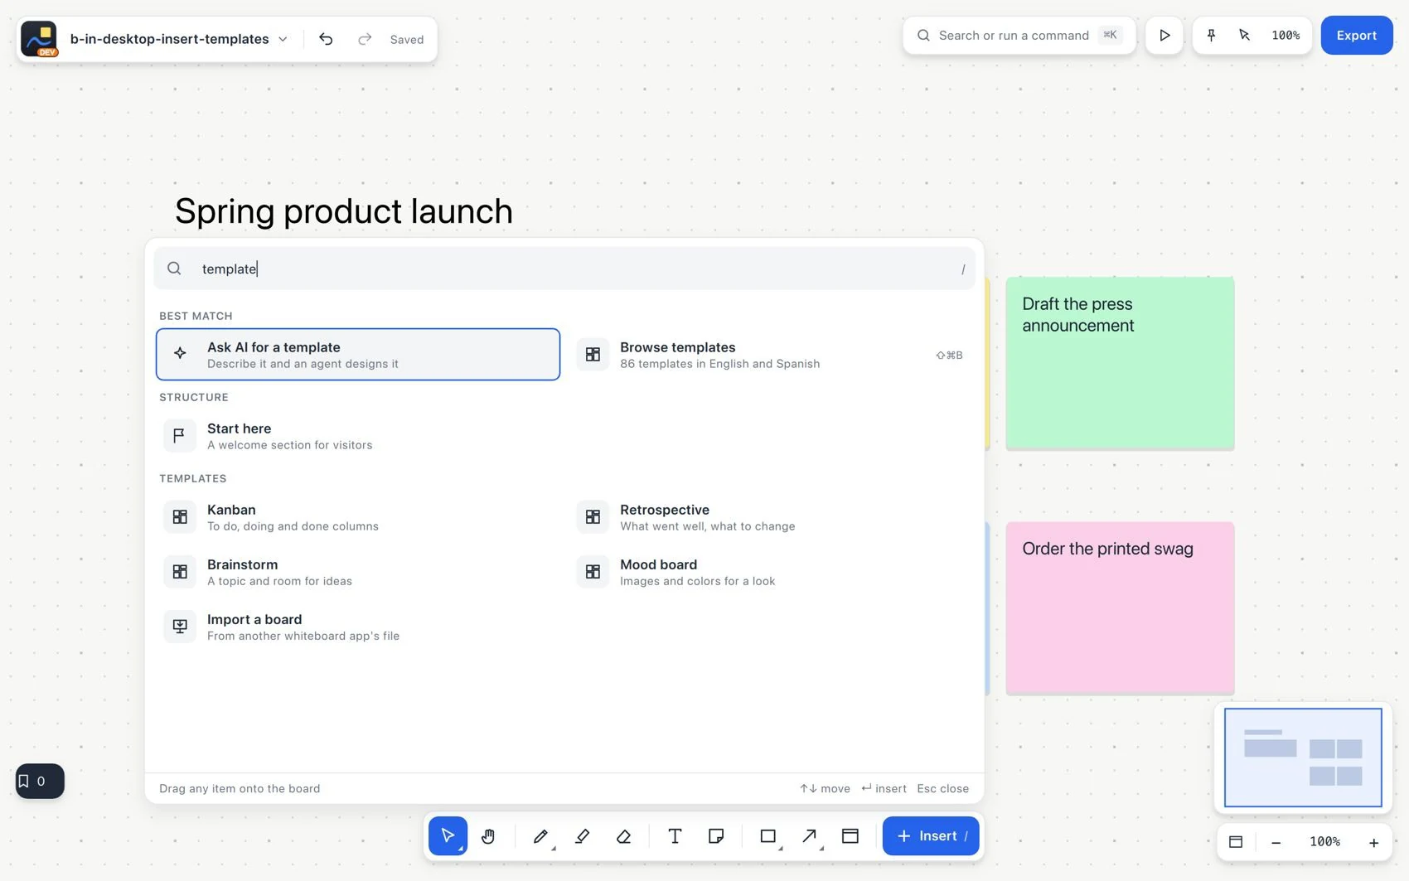Pick the rectangle shape tool
1409x881 pixels.
tap(768, 835)
